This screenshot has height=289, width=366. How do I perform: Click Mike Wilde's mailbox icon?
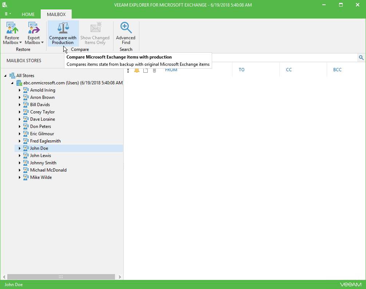click(x=26, y=177)
